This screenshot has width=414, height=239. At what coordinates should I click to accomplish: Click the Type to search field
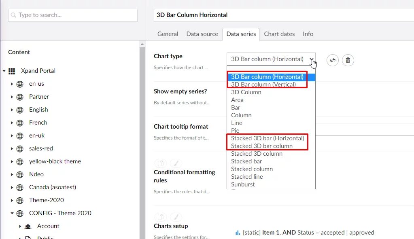click(73, 15)
